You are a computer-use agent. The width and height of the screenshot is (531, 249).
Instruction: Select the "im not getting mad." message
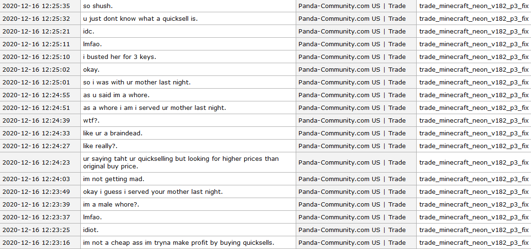[114, 179]
